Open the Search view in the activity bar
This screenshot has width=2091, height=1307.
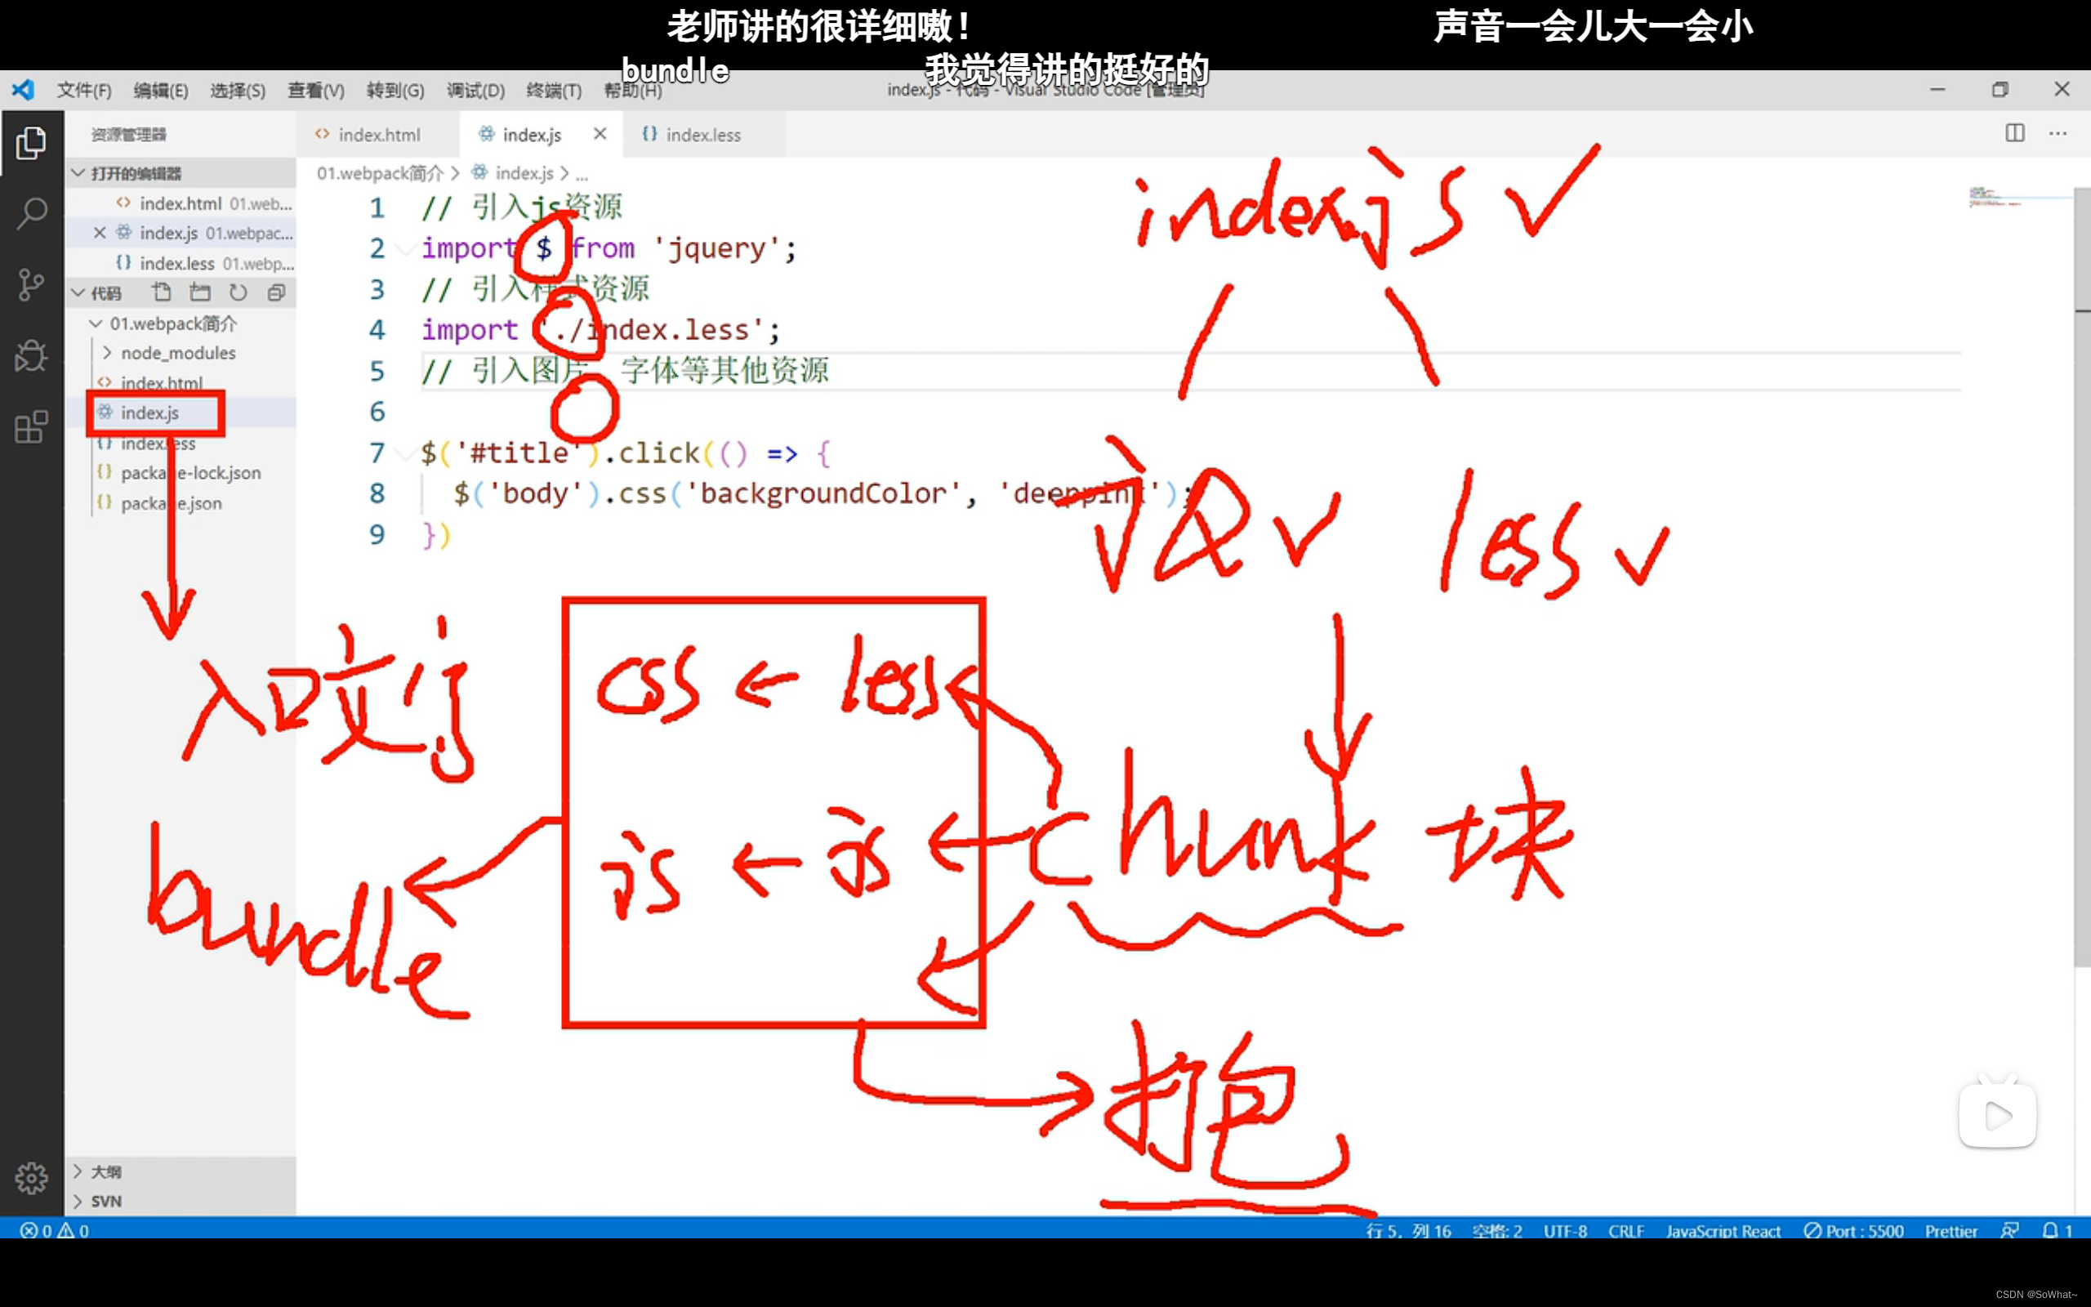[32, 212]
